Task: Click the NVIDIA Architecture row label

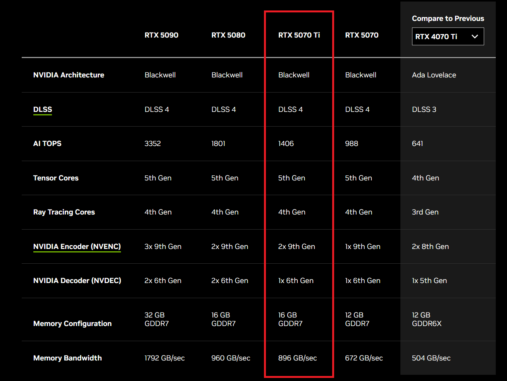Action: 69,75
